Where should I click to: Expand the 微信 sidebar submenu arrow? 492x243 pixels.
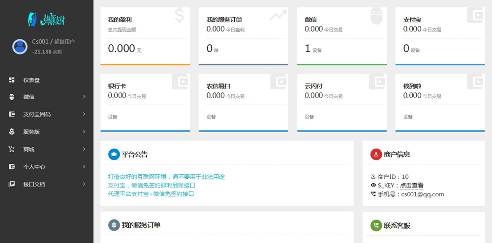[x=84, y=97]
